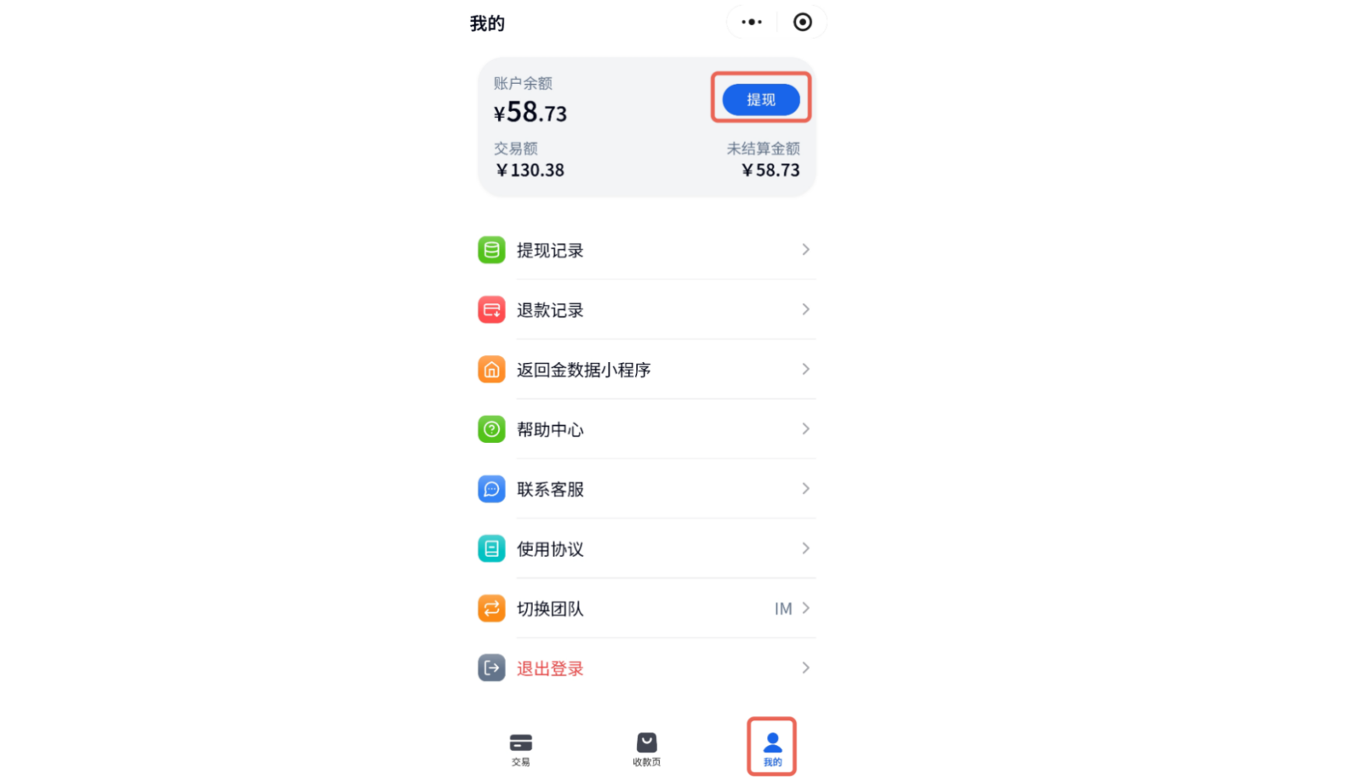Click the circular target close icon in header
This screenshot has height=777, width=1356.
tap(803, 22)
